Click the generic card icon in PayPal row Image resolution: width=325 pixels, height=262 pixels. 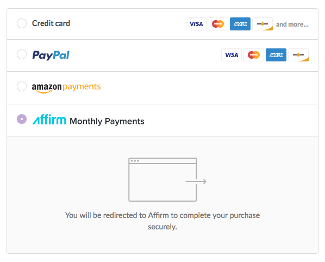[x=298, y=55]
